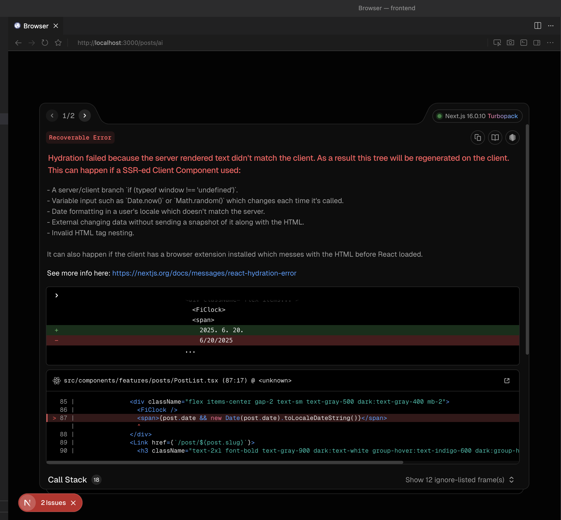
Task: Open the terminal console icon in browser toolbar
Action: coord(523,43)
